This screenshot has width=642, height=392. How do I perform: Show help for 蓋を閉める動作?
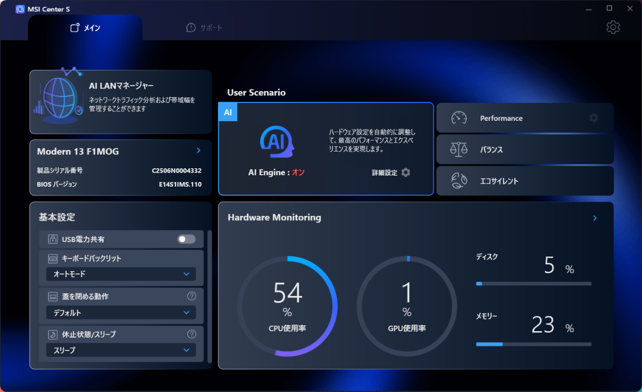point(192,296)
